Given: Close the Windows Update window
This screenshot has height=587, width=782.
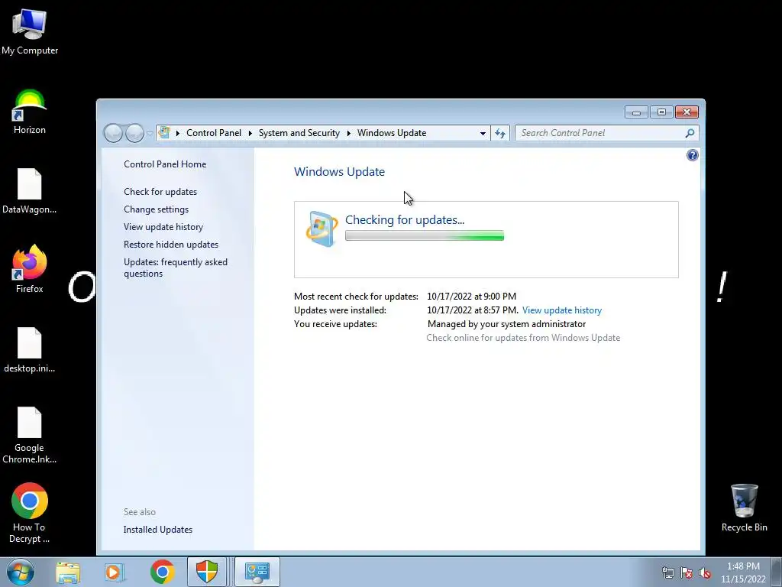Looking at the screenshot, I should pos(687,112).
